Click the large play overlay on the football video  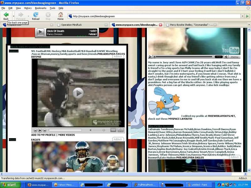click(x=78, y=93)
